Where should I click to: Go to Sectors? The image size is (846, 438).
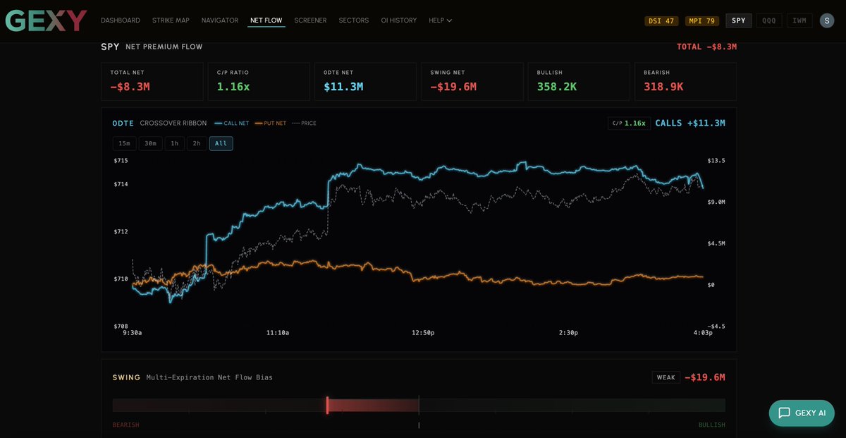tap(354, 20)
